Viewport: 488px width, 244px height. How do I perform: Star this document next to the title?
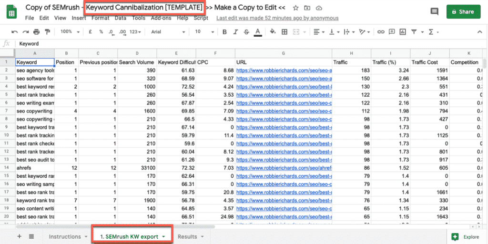(x=295, y=8)
